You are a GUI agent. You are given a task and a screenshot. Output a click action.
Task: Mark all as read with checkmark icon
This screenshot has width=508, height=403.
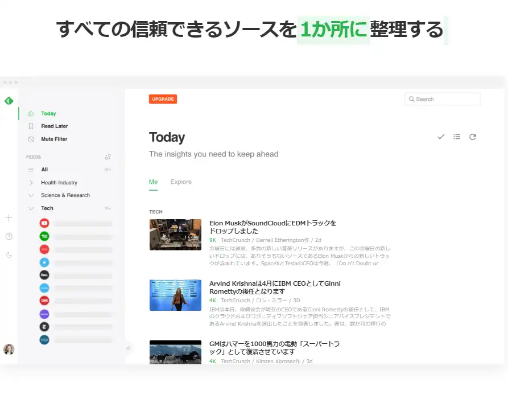coord(441,137)
